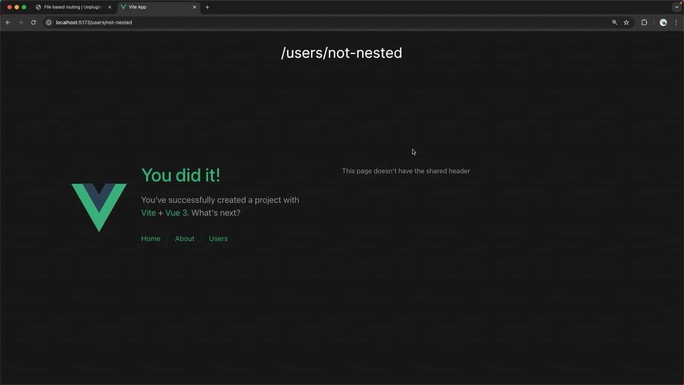Click the green fullscreen window button

pos(24,7)
